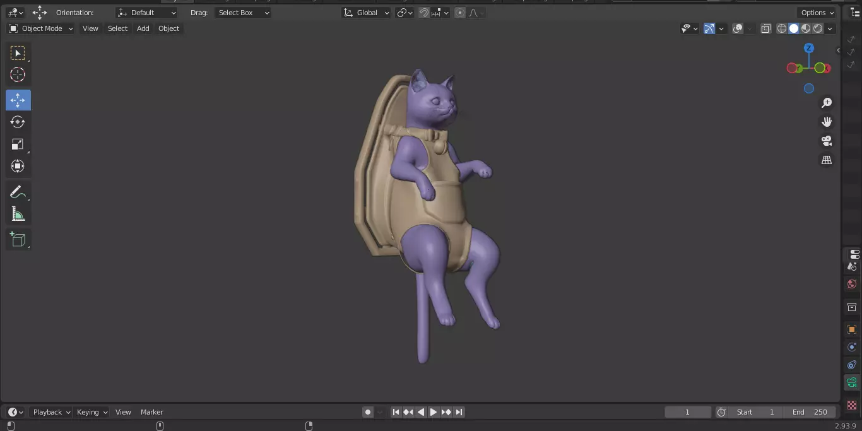Open the timeline View menu
The image size is (862, 431).
(x=123, y=412)
